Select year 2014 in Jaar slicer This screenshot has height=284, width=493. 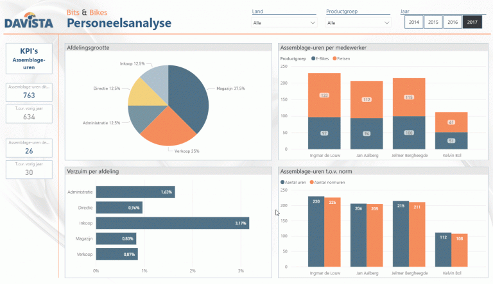coord(414,22)
